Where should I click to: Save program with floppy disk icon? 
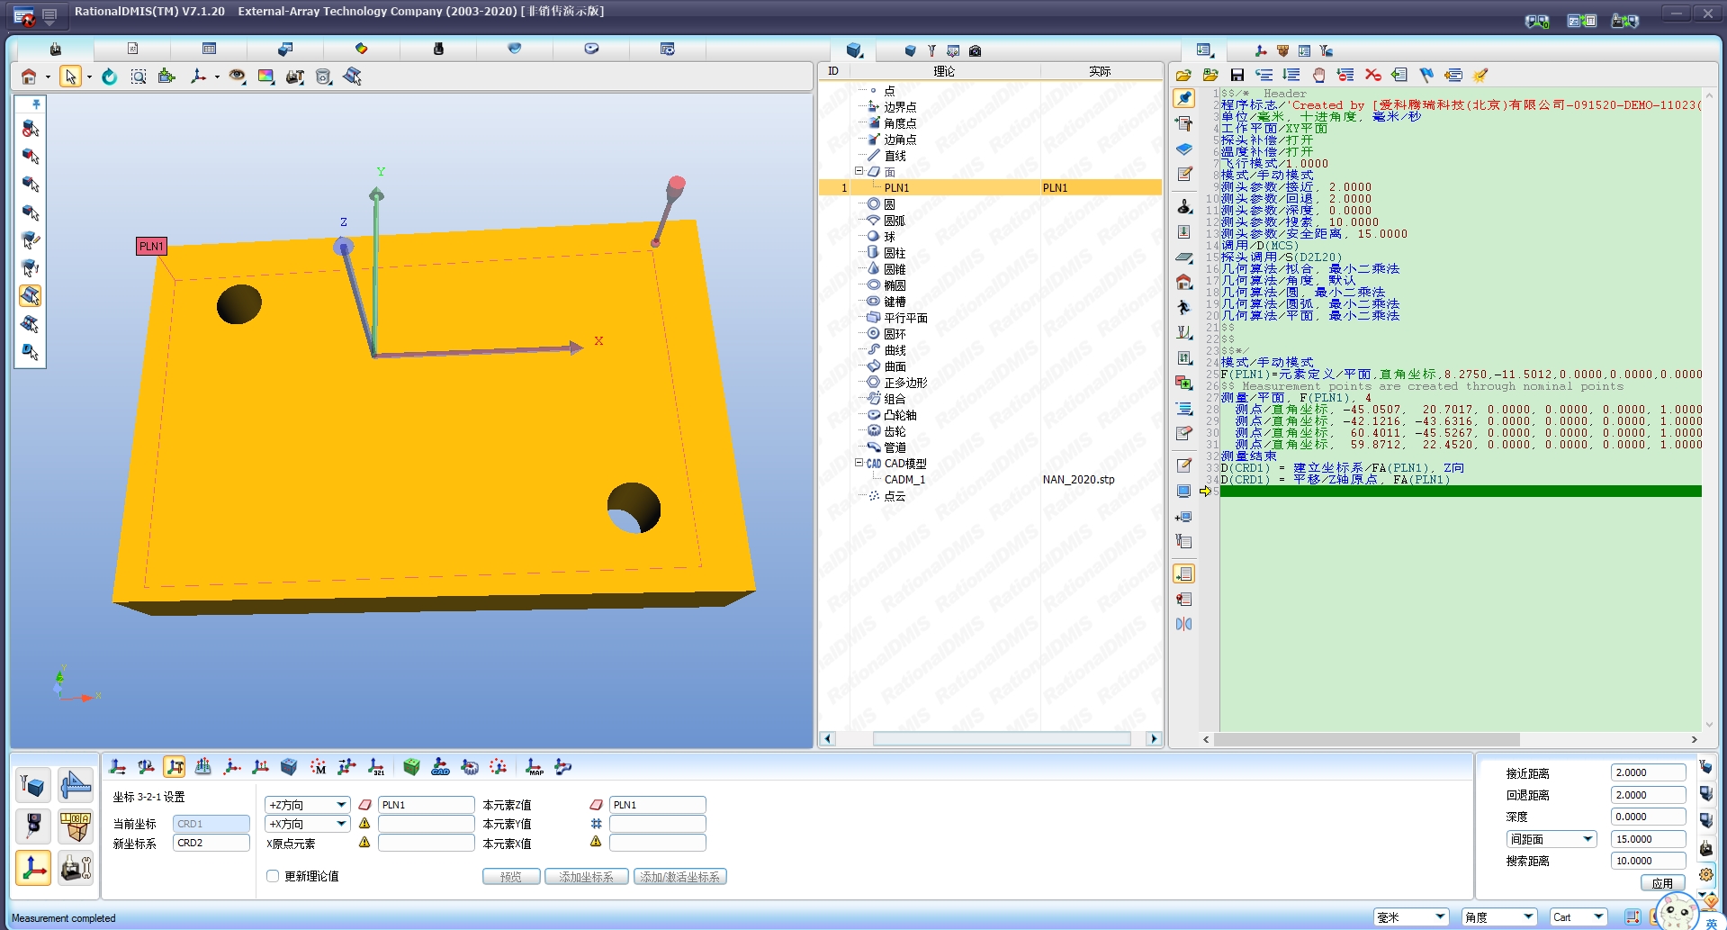[1237, 75]
